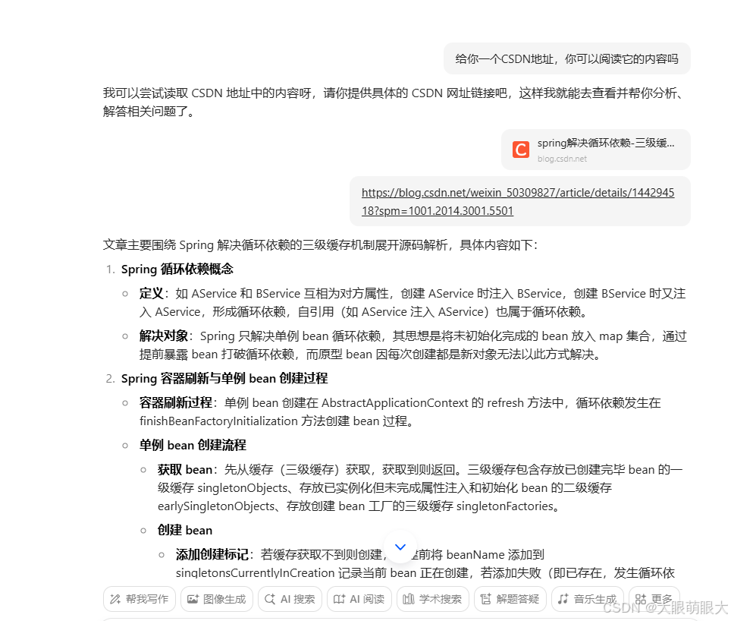Click the 解题答疑 icon
The image size is (731, 621).
486,599
